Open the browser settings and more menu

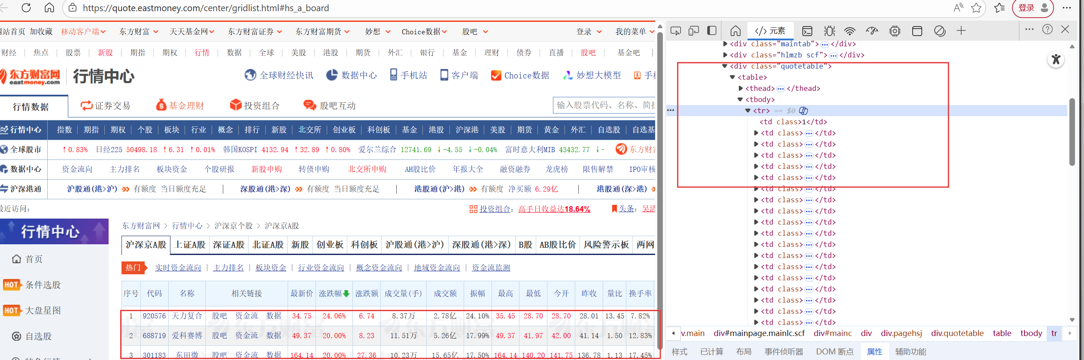1067,8
